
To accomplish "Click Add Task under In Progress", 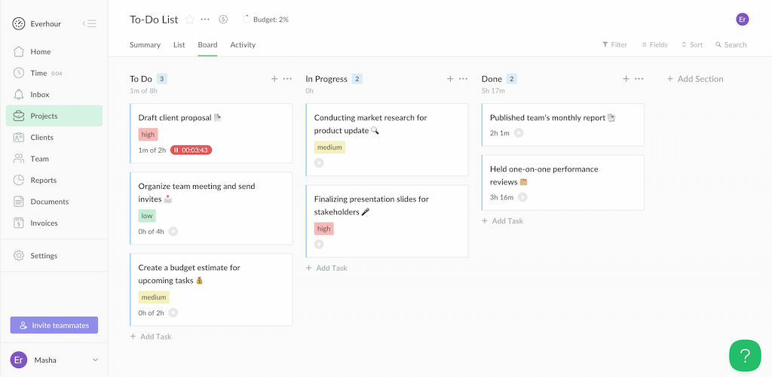I will tap(326, 268).
